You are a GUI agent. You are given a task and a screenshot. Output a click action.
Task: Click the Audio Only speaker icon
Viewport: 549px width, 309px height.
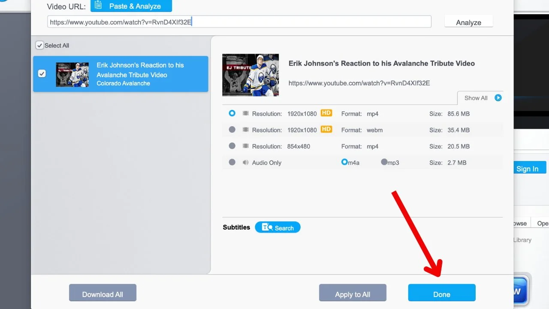coord(246,163)
